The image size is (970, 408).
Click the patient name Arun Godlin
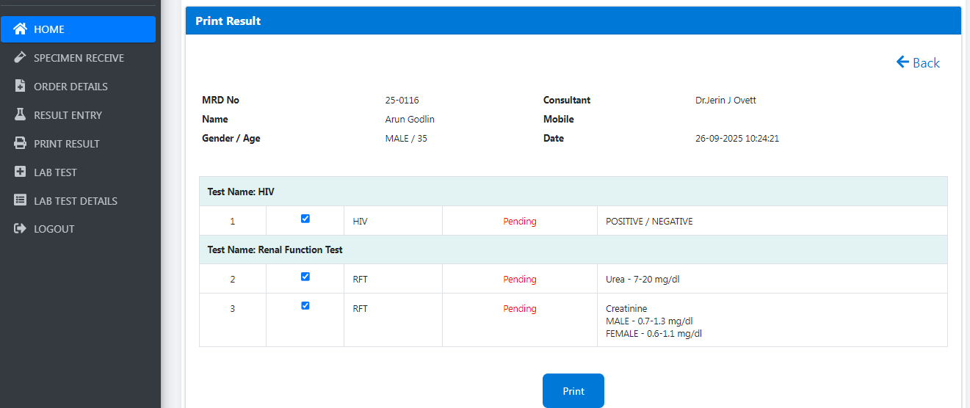pyautogui.click(x=410, y=120)
